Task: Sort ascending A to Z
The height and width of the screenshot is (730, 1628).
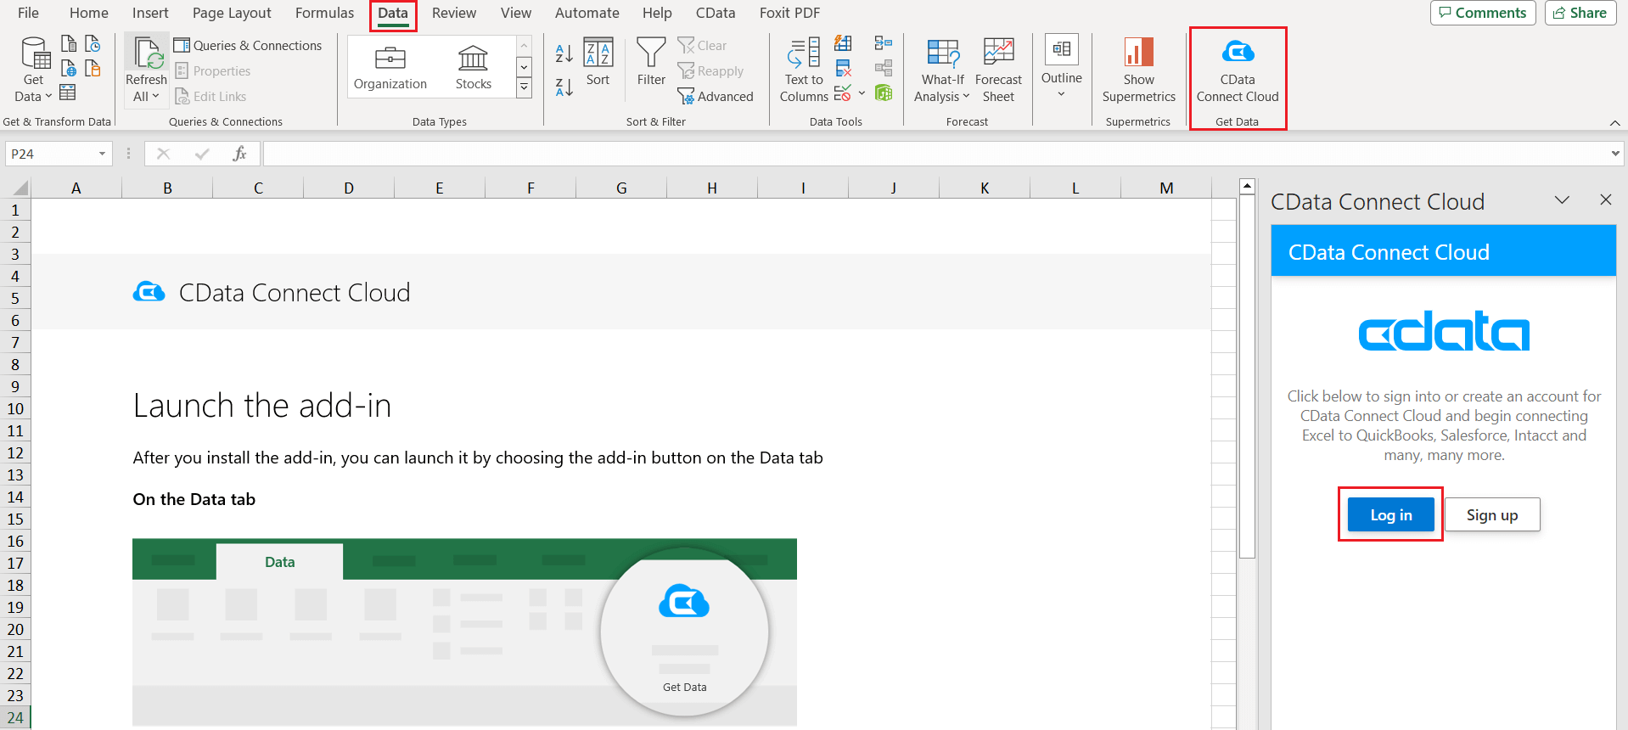Action: [x=564, y=53]
